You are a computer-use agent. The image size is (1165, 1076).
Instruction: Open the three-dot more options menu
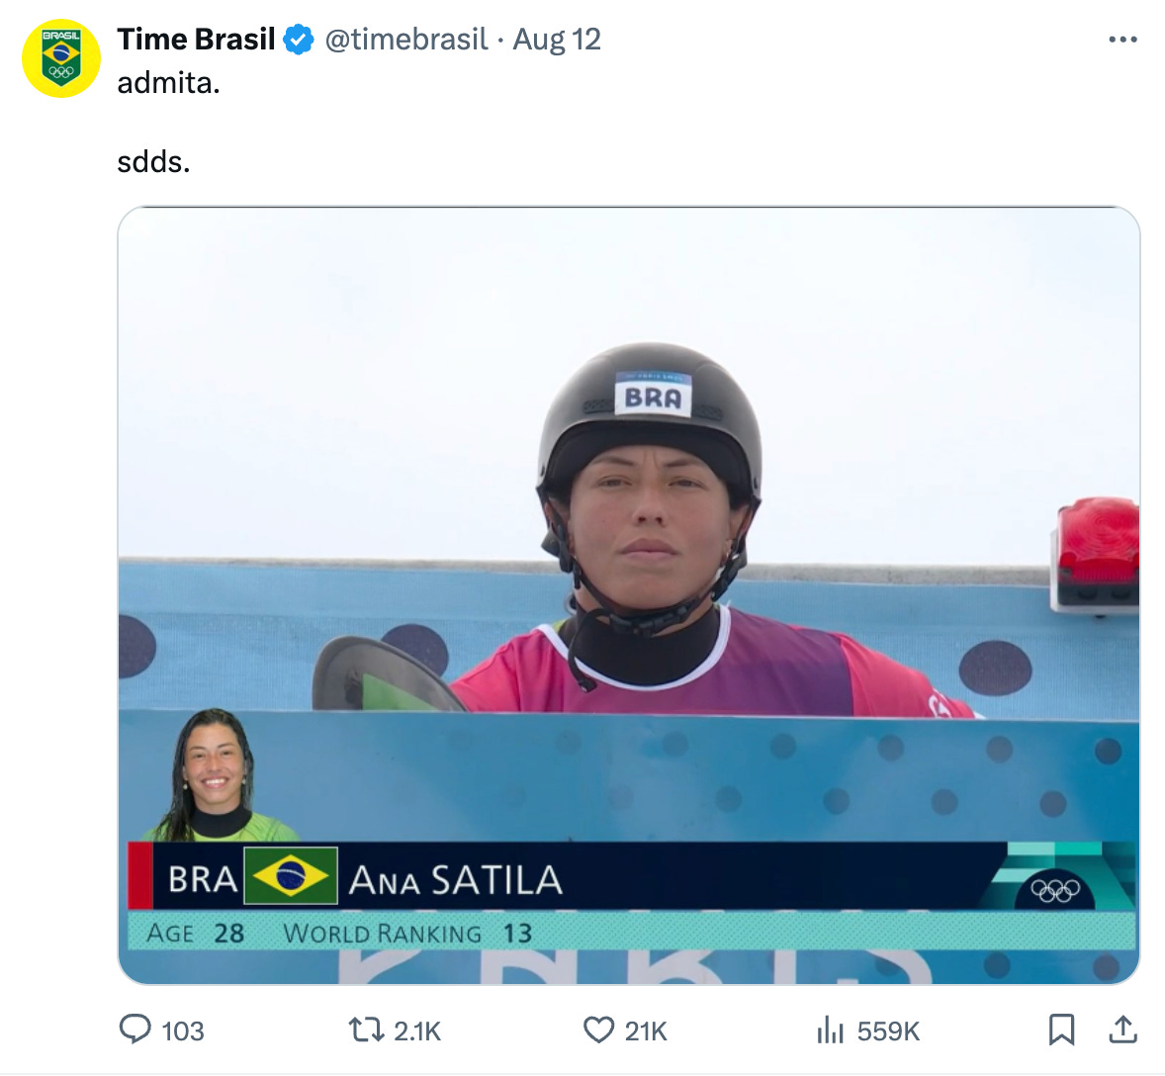point(1122,40)
